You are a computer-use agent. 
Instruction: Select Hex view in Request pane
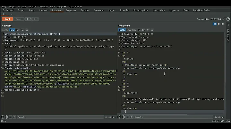pyautogui.click(x=17, y=30)
